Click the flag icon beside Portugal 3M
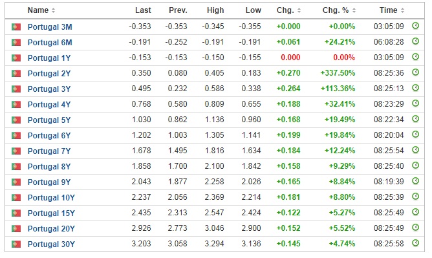 (x=16, y=27)
